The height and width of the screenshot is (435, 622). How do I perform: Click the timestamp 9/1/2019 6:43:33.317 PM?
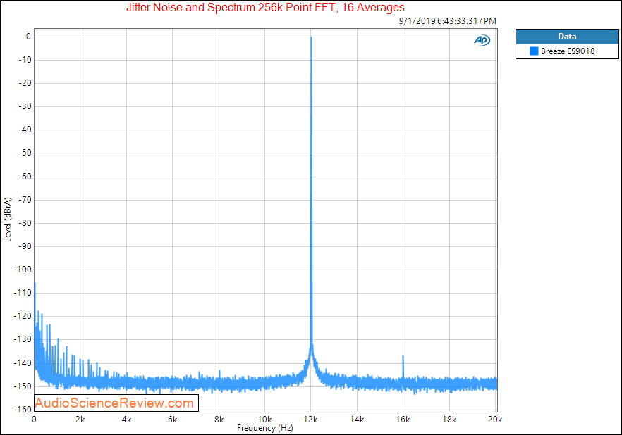coord(447,21)
